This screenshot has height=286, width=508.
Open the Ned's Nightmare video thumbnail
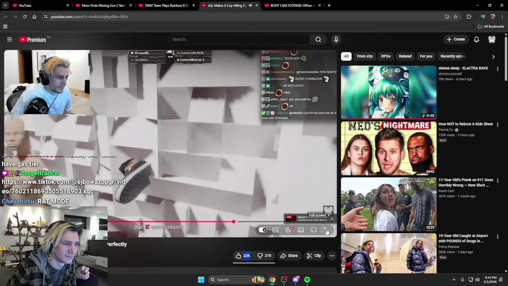(x=389, y=148)
